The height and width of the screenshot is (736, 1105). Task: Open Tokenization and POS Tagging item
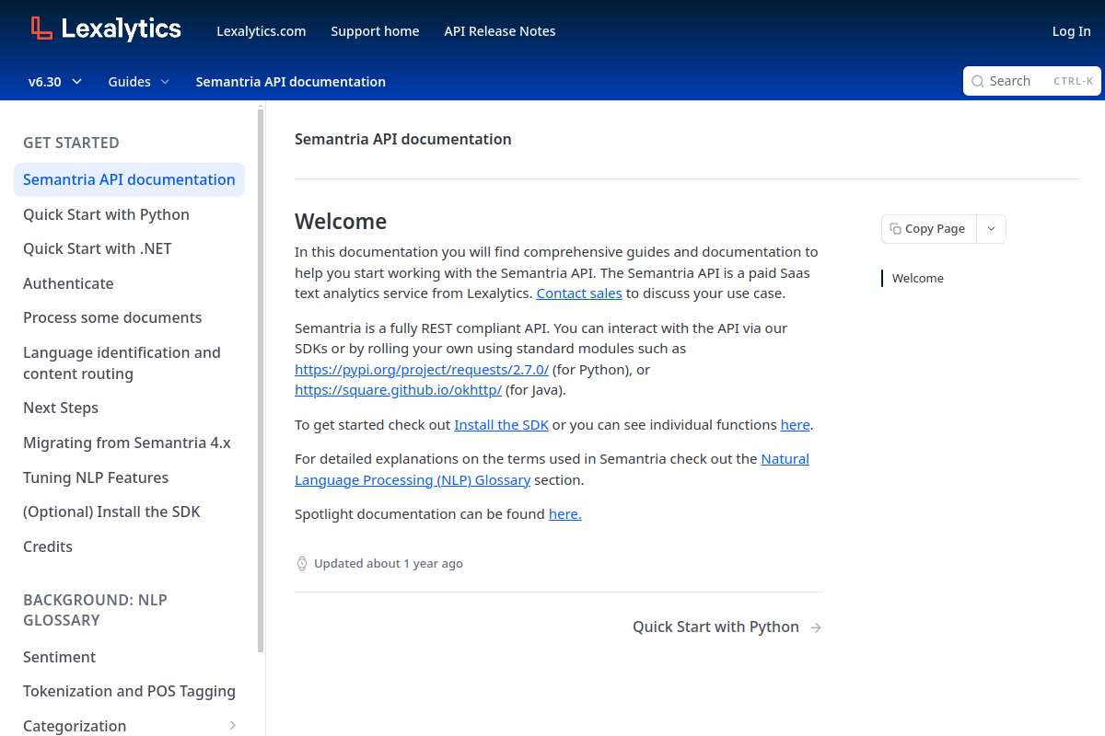pyautogui.click(x=129, y=691)
